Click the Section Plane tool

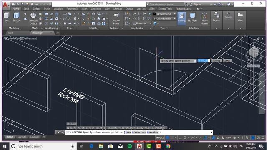[116, 18]
